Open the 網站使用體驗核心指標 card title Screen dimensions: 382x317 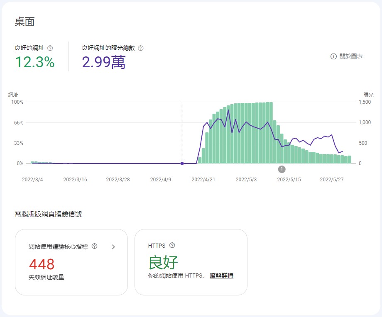(58, 246)
